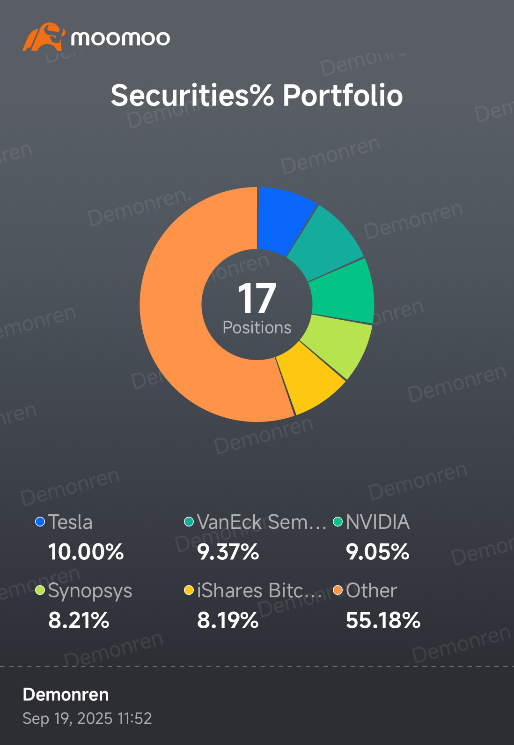514x745 pixels.
Task: Open the Synopsys 8.21% legend entry
Action: pyautogui.click(x=84, y=606)
